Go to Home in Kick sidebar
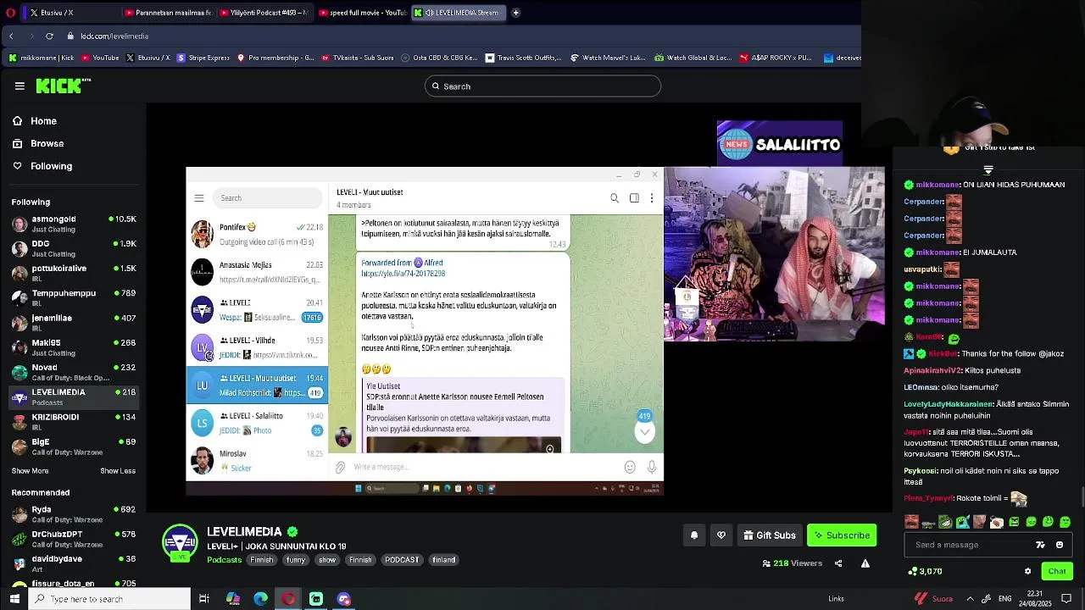The width and height of the screenshot is (1085, 610). pyautogui.click(x=43, y=121)
